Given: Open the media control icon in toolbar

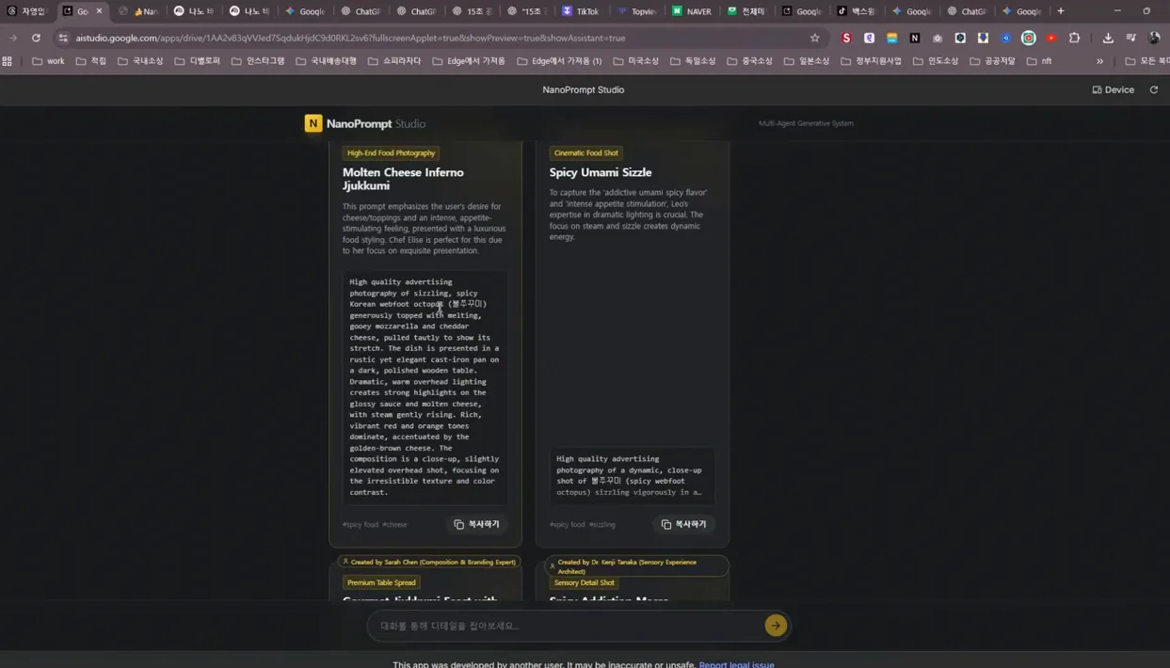Looking at the screenshot, I should (x=1130, y=39).
